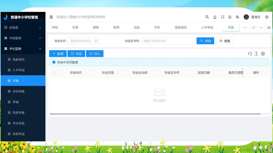Click the 操作 column header
Image resolution: width=273 pixels, height=153 pixels.
256,73
